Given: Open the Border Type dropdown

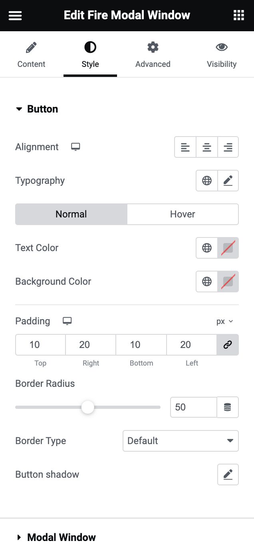Looking at the screenshot, I should coord(181,441).
